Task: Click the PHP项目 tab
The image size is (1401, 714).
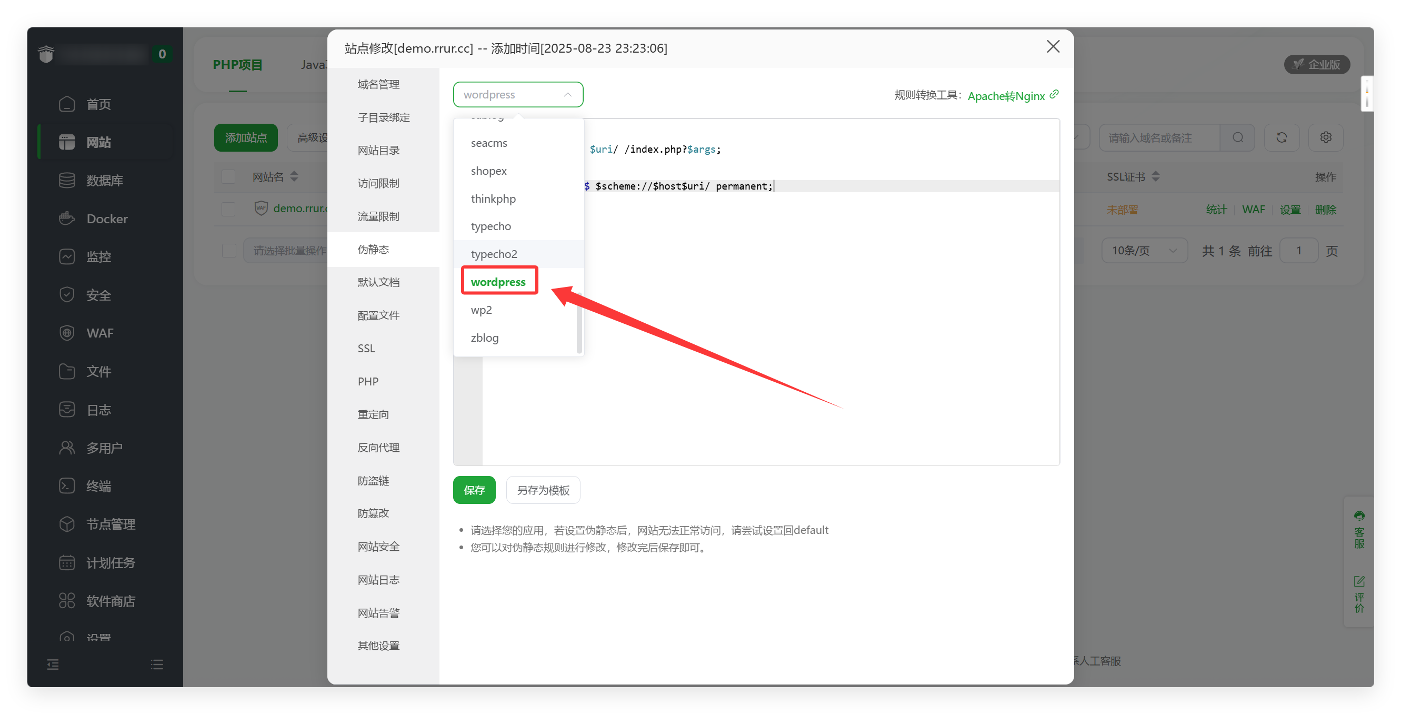Action: point(238,65)
